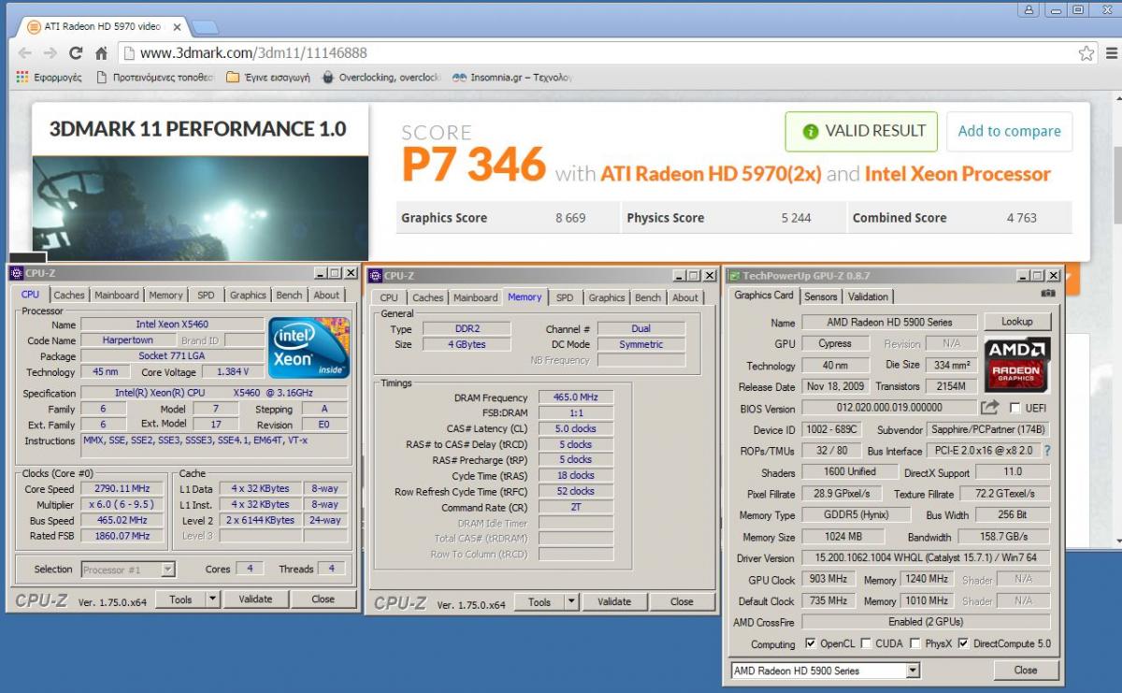Open the Έγινε εισαγωγή bookmarks folder
The width and height of the screenshot is (1122, 693).
268,78
